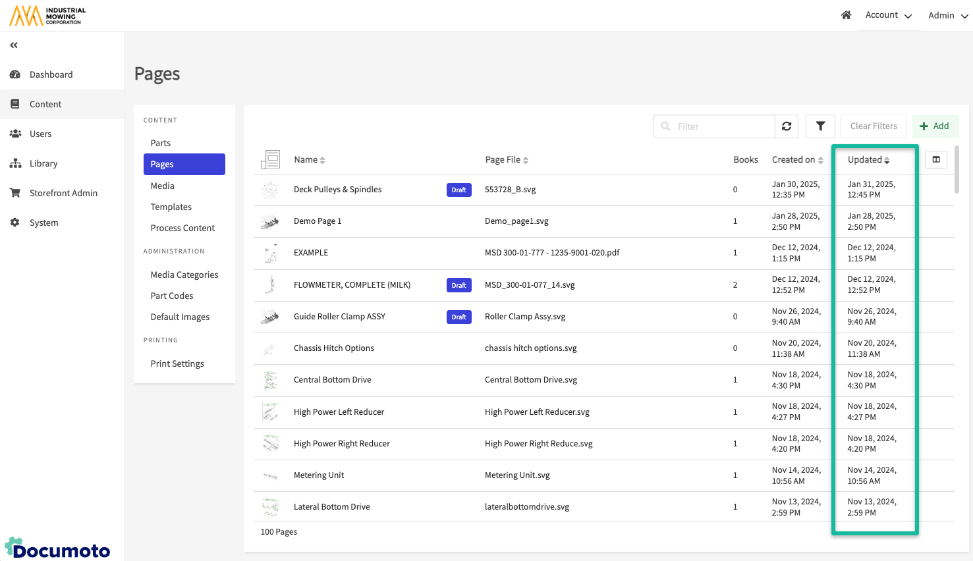973x561 pixels.
Task: Click the page layout icon in table header
Action: [x=270, y=159]
